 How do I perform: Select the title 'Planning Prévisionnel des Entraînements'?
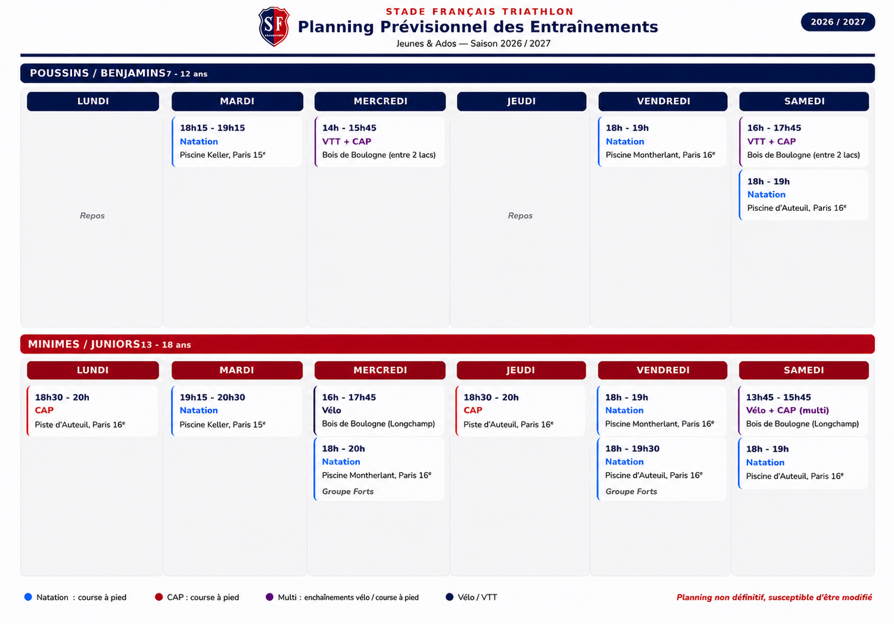pos(478,27)
